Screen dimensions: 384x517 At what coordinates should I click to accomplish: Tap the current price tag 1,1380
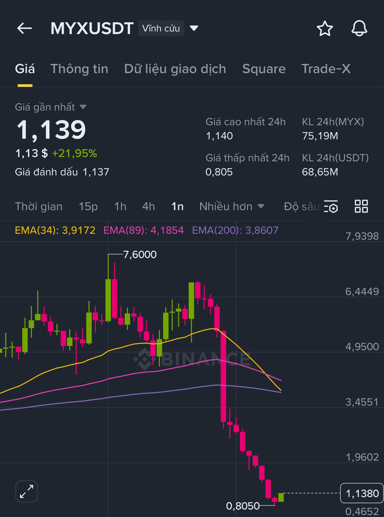pos(362,493)
